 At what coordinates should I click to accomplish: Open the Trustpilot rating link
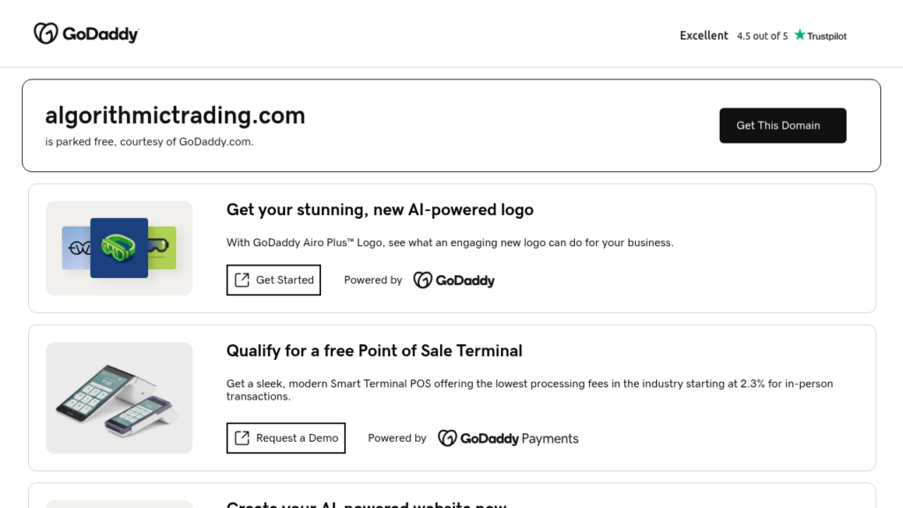(x=820, y=36)
